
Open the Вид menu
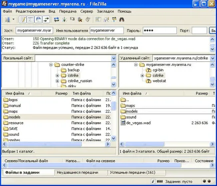point(52,11)
